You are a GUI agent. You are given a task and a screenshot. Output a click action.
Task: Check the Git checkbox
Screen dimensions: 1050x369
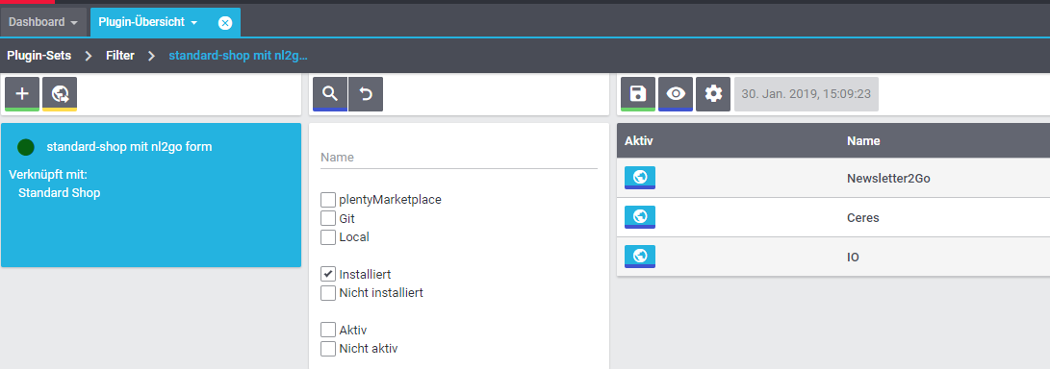pyautogui.click(x=328, y=218)
